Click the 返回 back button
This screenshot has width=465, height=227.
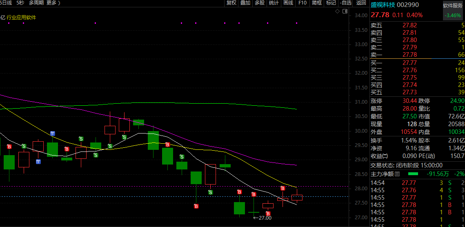[x=361, y=3]
